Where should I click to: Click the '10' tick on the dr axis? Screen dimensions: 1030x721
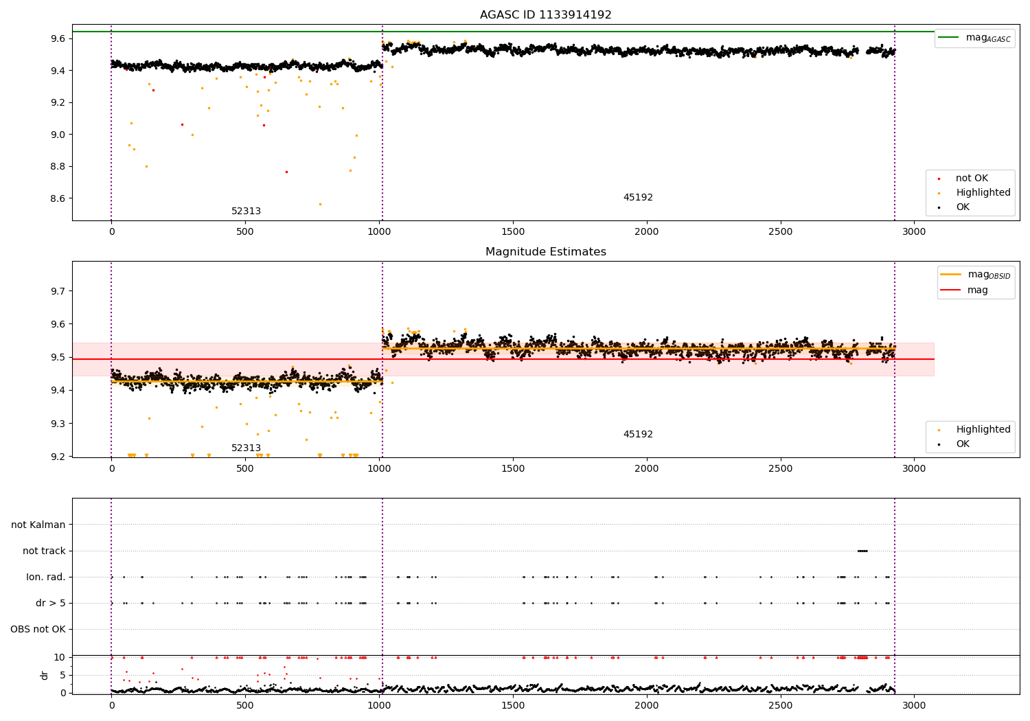(60, 658)
